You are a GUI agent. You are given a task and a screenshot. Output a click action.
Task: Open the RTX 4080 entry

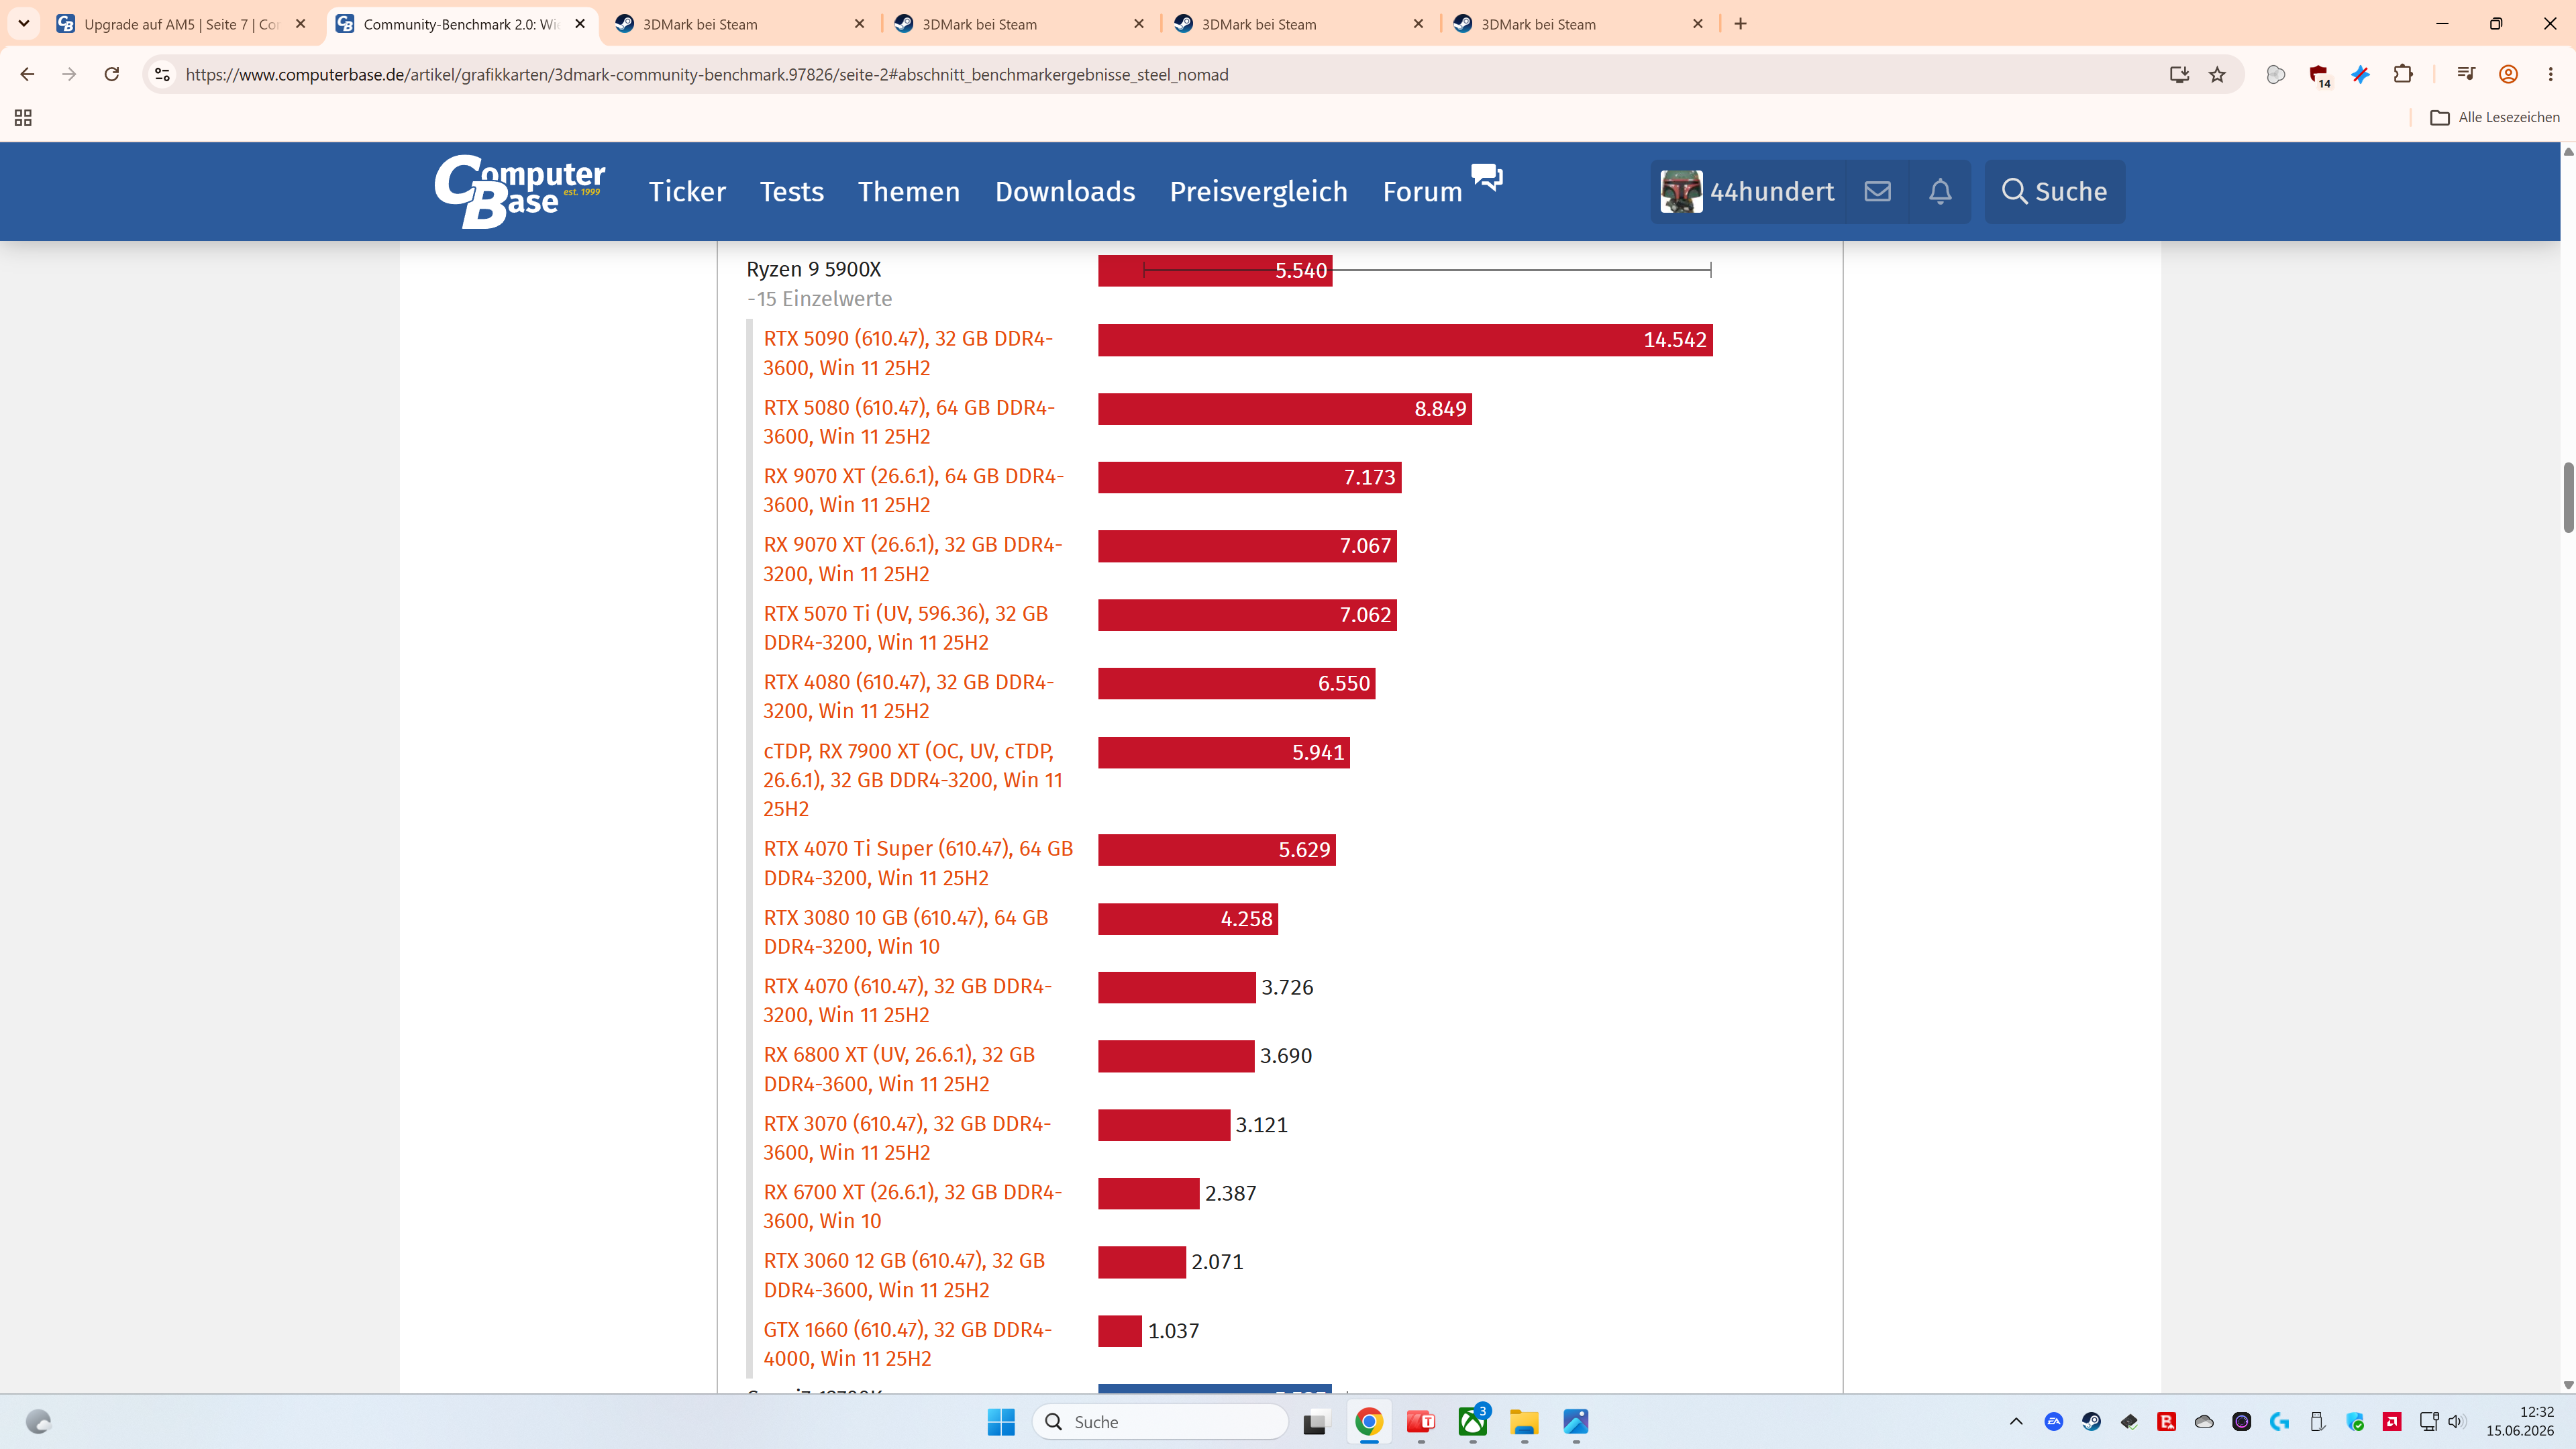pos(908,696)
